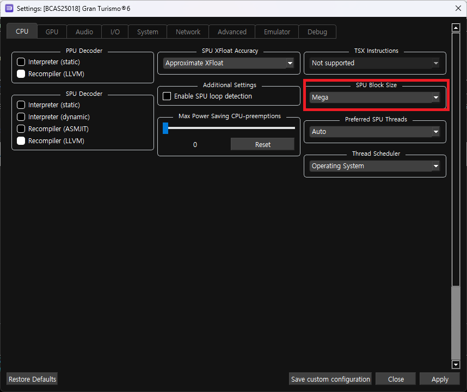Expand the Thread Scheduler dropdown
The height and width of the screenshot is (392, 467).
[x=374, y=166]
